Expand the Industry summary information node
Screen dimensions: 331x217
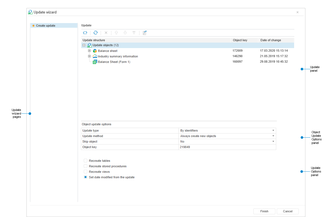coord(89,56)
